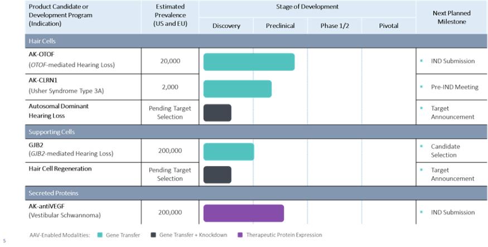488x247 pixels.
Task: Click the purple Therapeutic Protein Expression legend square
Action: click(x=240, y=235)
